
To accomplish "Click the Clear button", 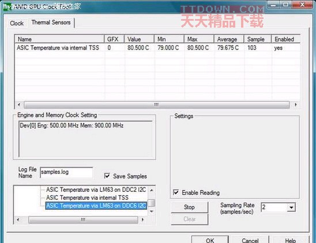I will click(x=189, y=219).
